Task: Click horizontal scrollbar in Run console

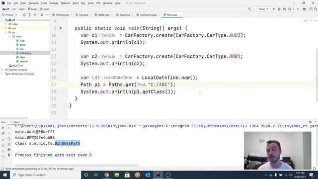Action: coord(77,165)
